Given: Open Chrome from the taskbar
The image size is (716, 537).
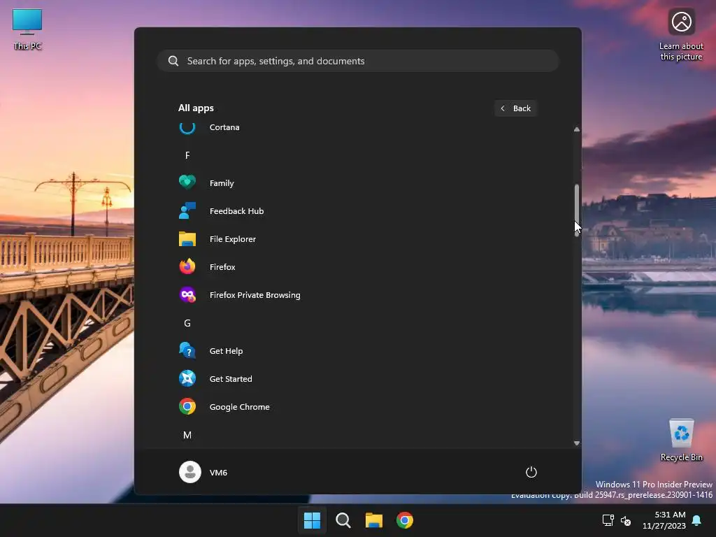Looking at the screenshot, I should click(x=405, y=520).
